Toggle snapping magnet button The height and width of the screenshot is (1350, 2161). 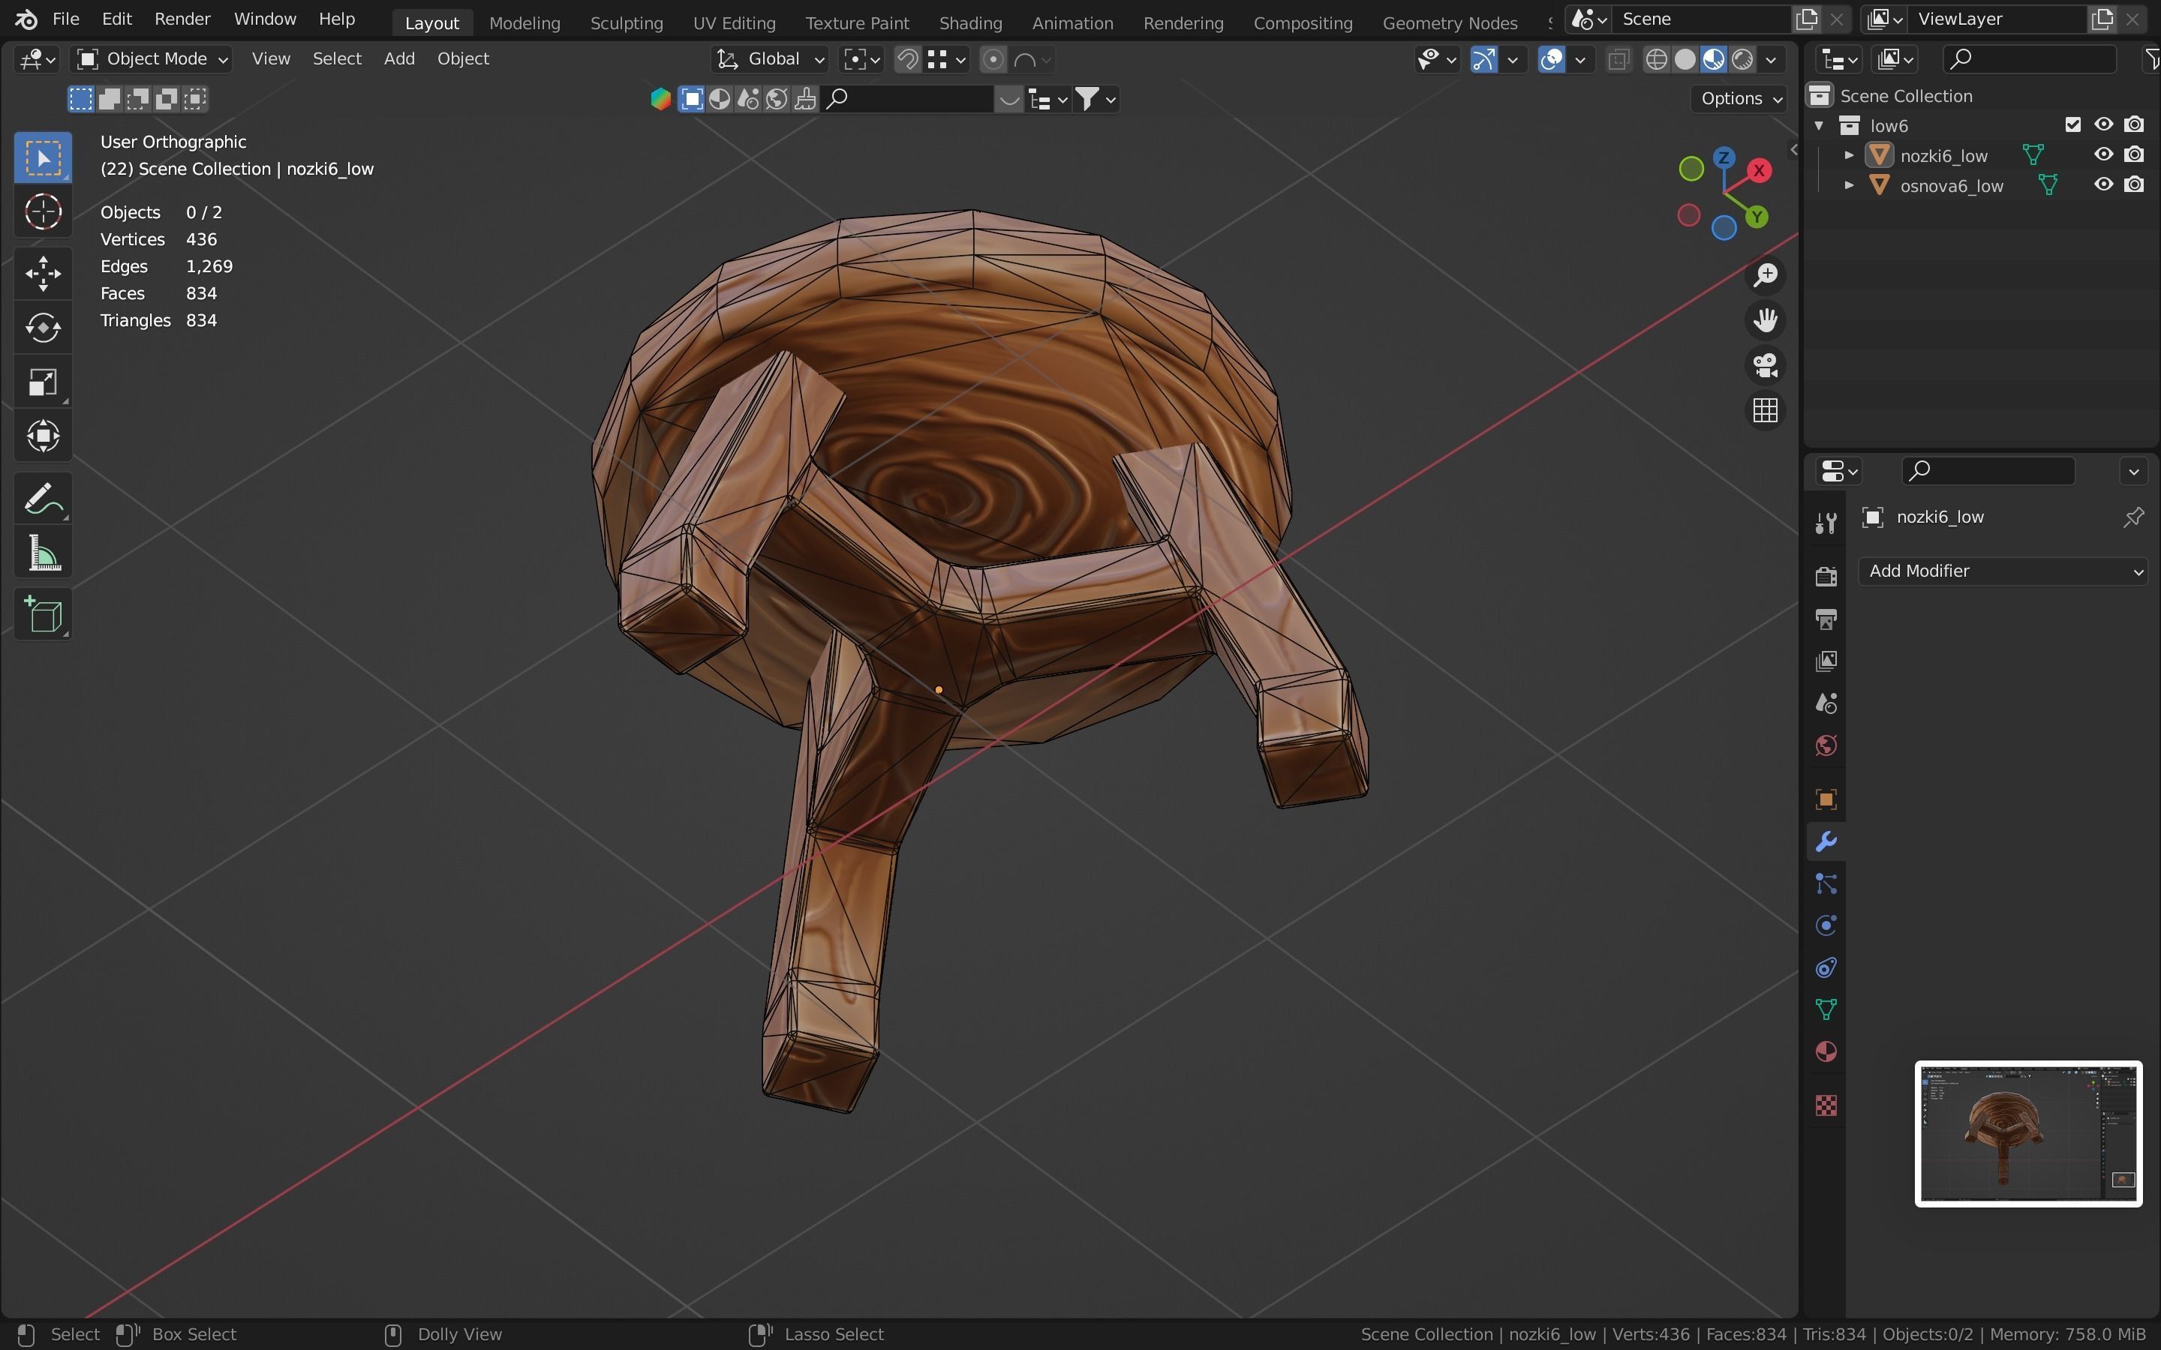pos(907,59)
